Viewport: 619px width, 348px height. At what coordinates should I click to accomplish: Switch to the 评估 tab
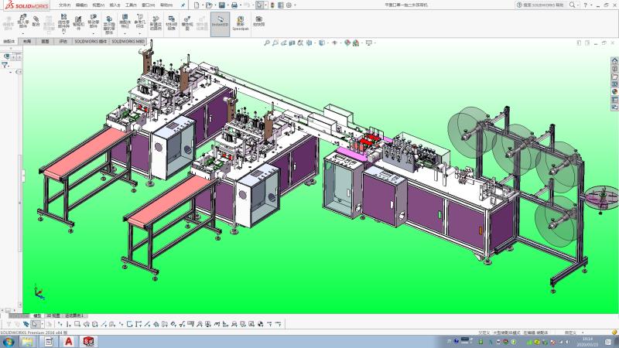[x=63, y=41]
